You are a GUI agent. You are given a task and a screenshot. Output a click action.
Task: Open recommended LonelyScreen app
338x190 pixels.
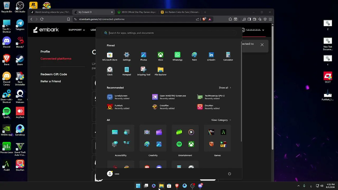[x=118, y=97]
